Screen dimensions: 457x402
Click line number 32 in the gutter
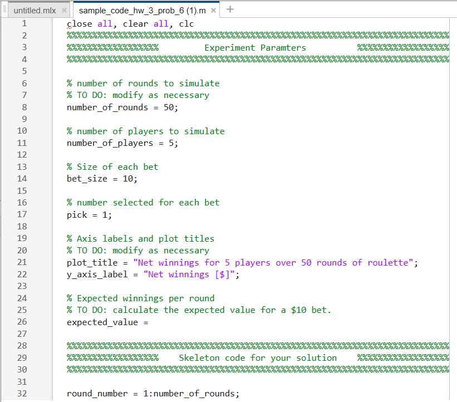coord(22,394)
